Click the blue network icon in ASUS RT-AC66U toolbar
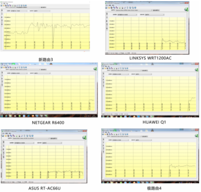The width and height of the screenshot is (201, 192). click(x=11, y=136)
